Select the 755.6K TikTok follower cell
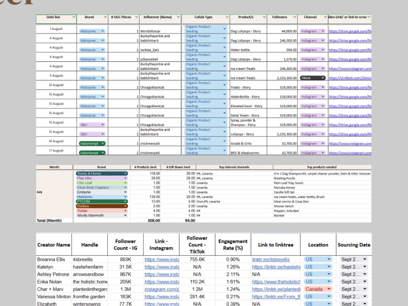Image resolution: width=408 pixels, height=306 pixels. click(x=197, y=259)
